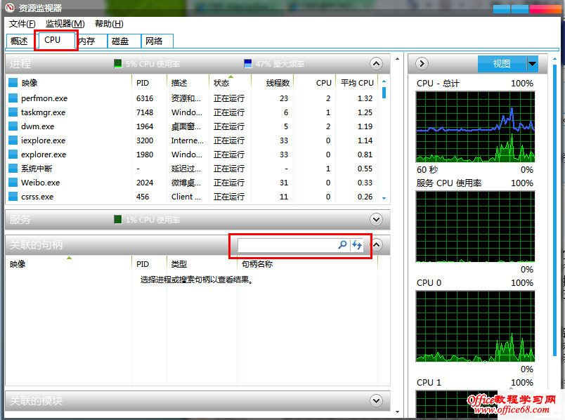Expand the 服务 services section

(x=376, y=219)
